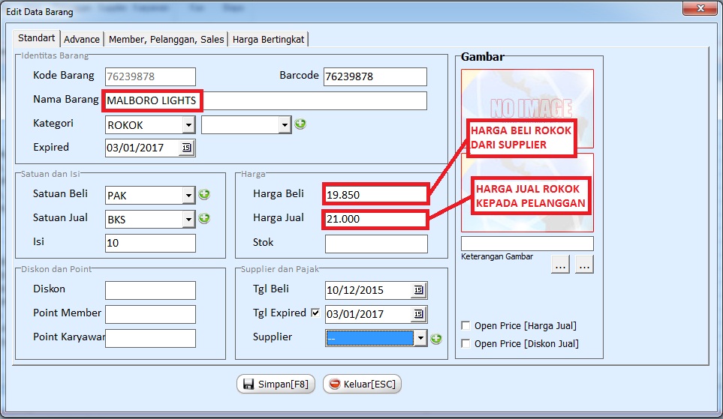Click the Harga Jual field
Image resolution: width=723 pixels, height=419 pixels.
(376, 219)
